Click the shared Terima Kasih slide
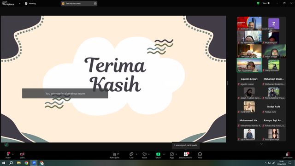This screenshot has width=295, height=166. [x=113, y=79]
